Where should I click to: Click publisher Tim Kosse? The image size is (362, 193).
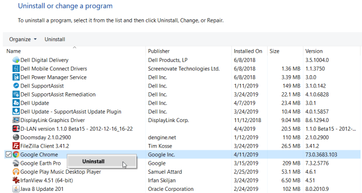coord(160,146)
